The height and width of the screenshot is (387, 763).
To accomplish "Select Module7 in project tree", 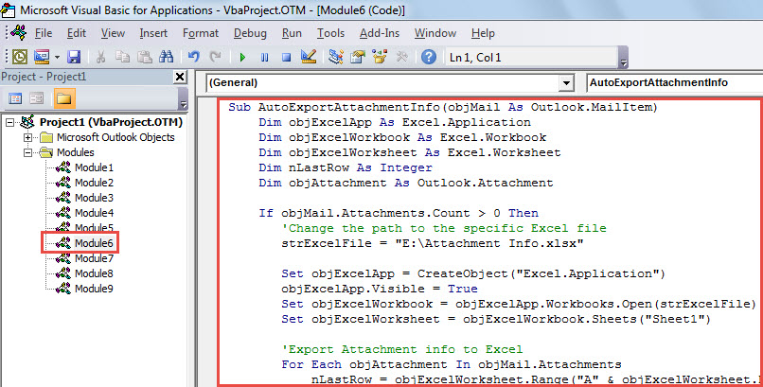I will 94,258.
